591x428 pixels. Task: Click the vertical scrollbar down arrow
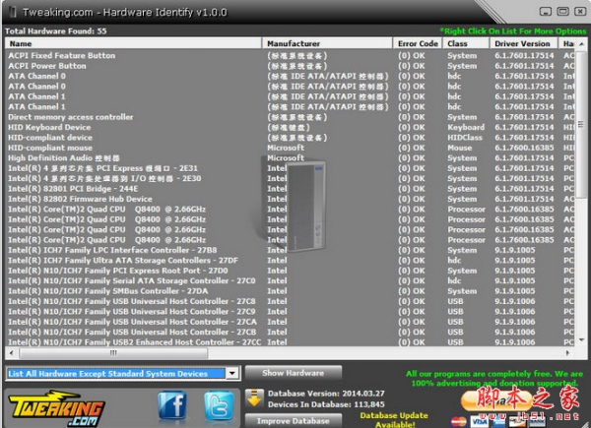tap(581, 339)
